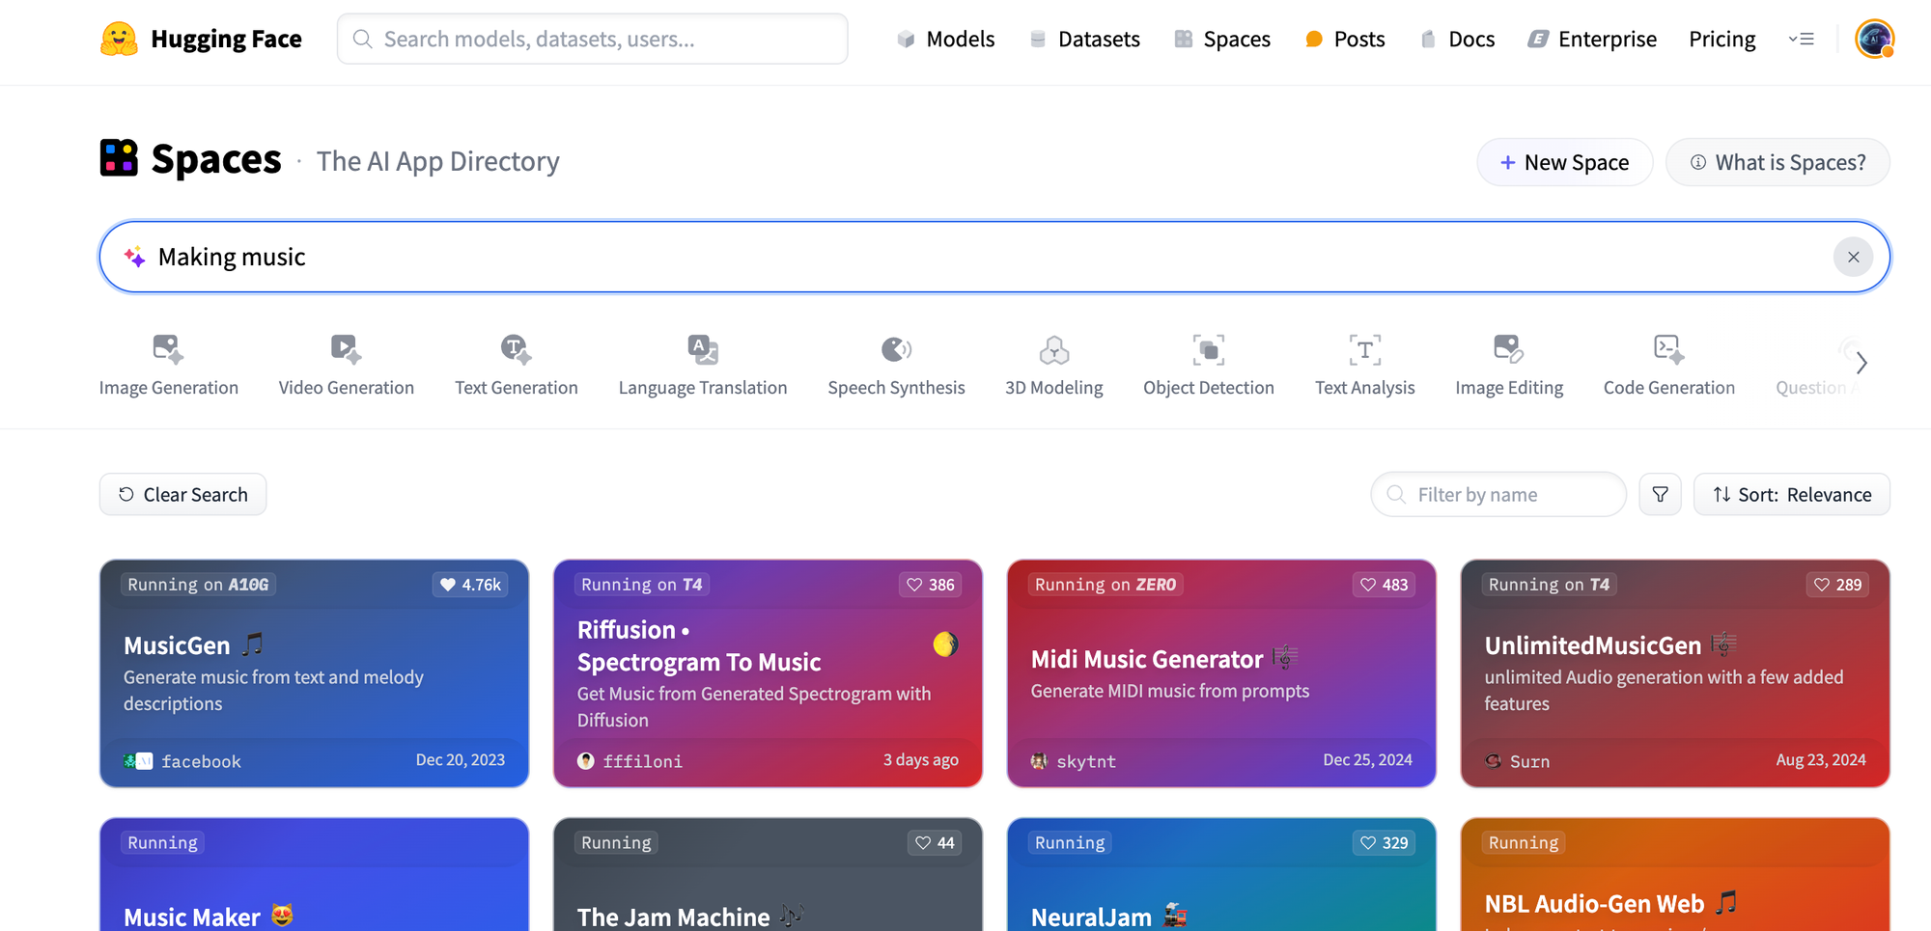Open Posts in top navigation
The height and width of the screenshot is (931, 1931).
point(1345,39)
